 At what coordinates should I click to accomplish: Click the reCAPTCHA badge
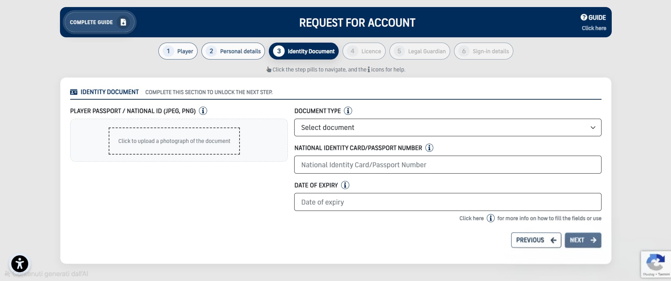point(655,264)
